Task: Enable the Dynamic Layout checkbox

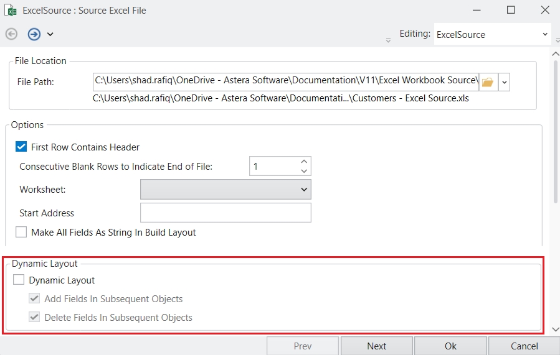Action: (19, 280)
